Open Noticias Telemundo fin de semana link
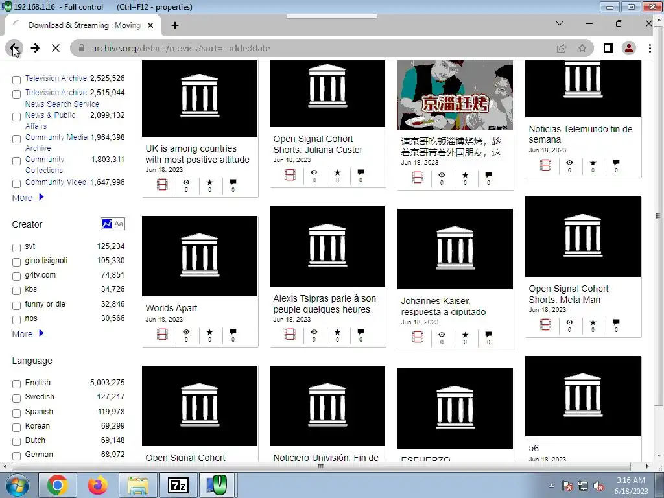Screen dimensions: 664x498 pyautogui.click(x=580, y=134)
